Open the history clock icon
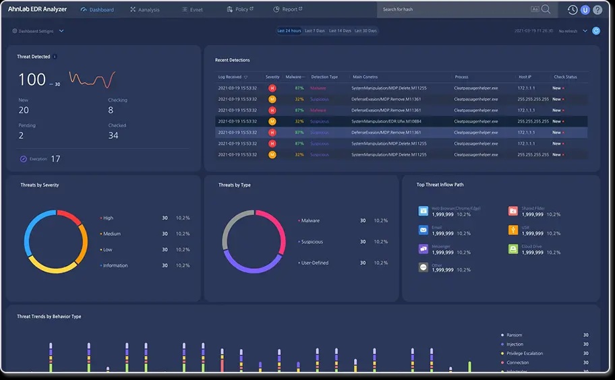 573,10
